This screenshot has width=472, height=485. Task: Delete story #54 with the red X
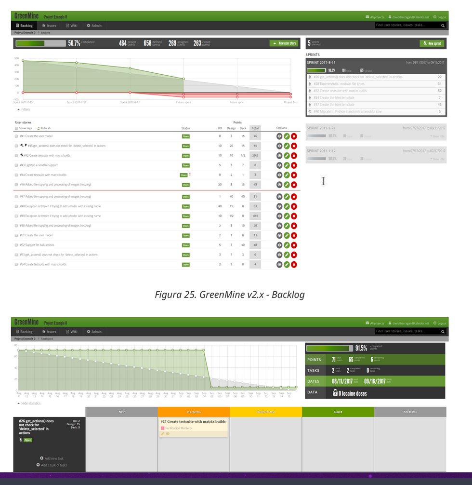tap(294, 265)
